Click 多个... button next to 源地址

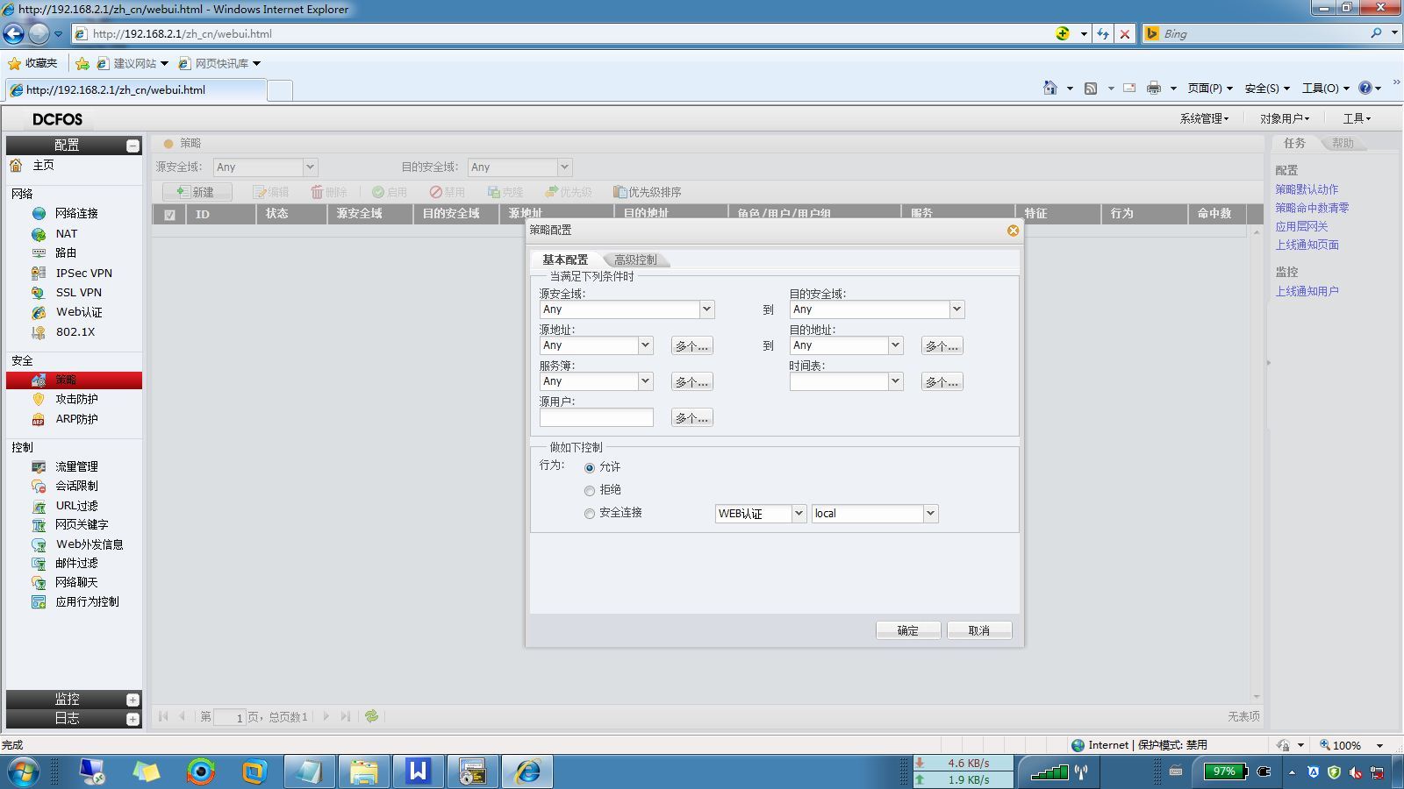click(x=691, y=346)
